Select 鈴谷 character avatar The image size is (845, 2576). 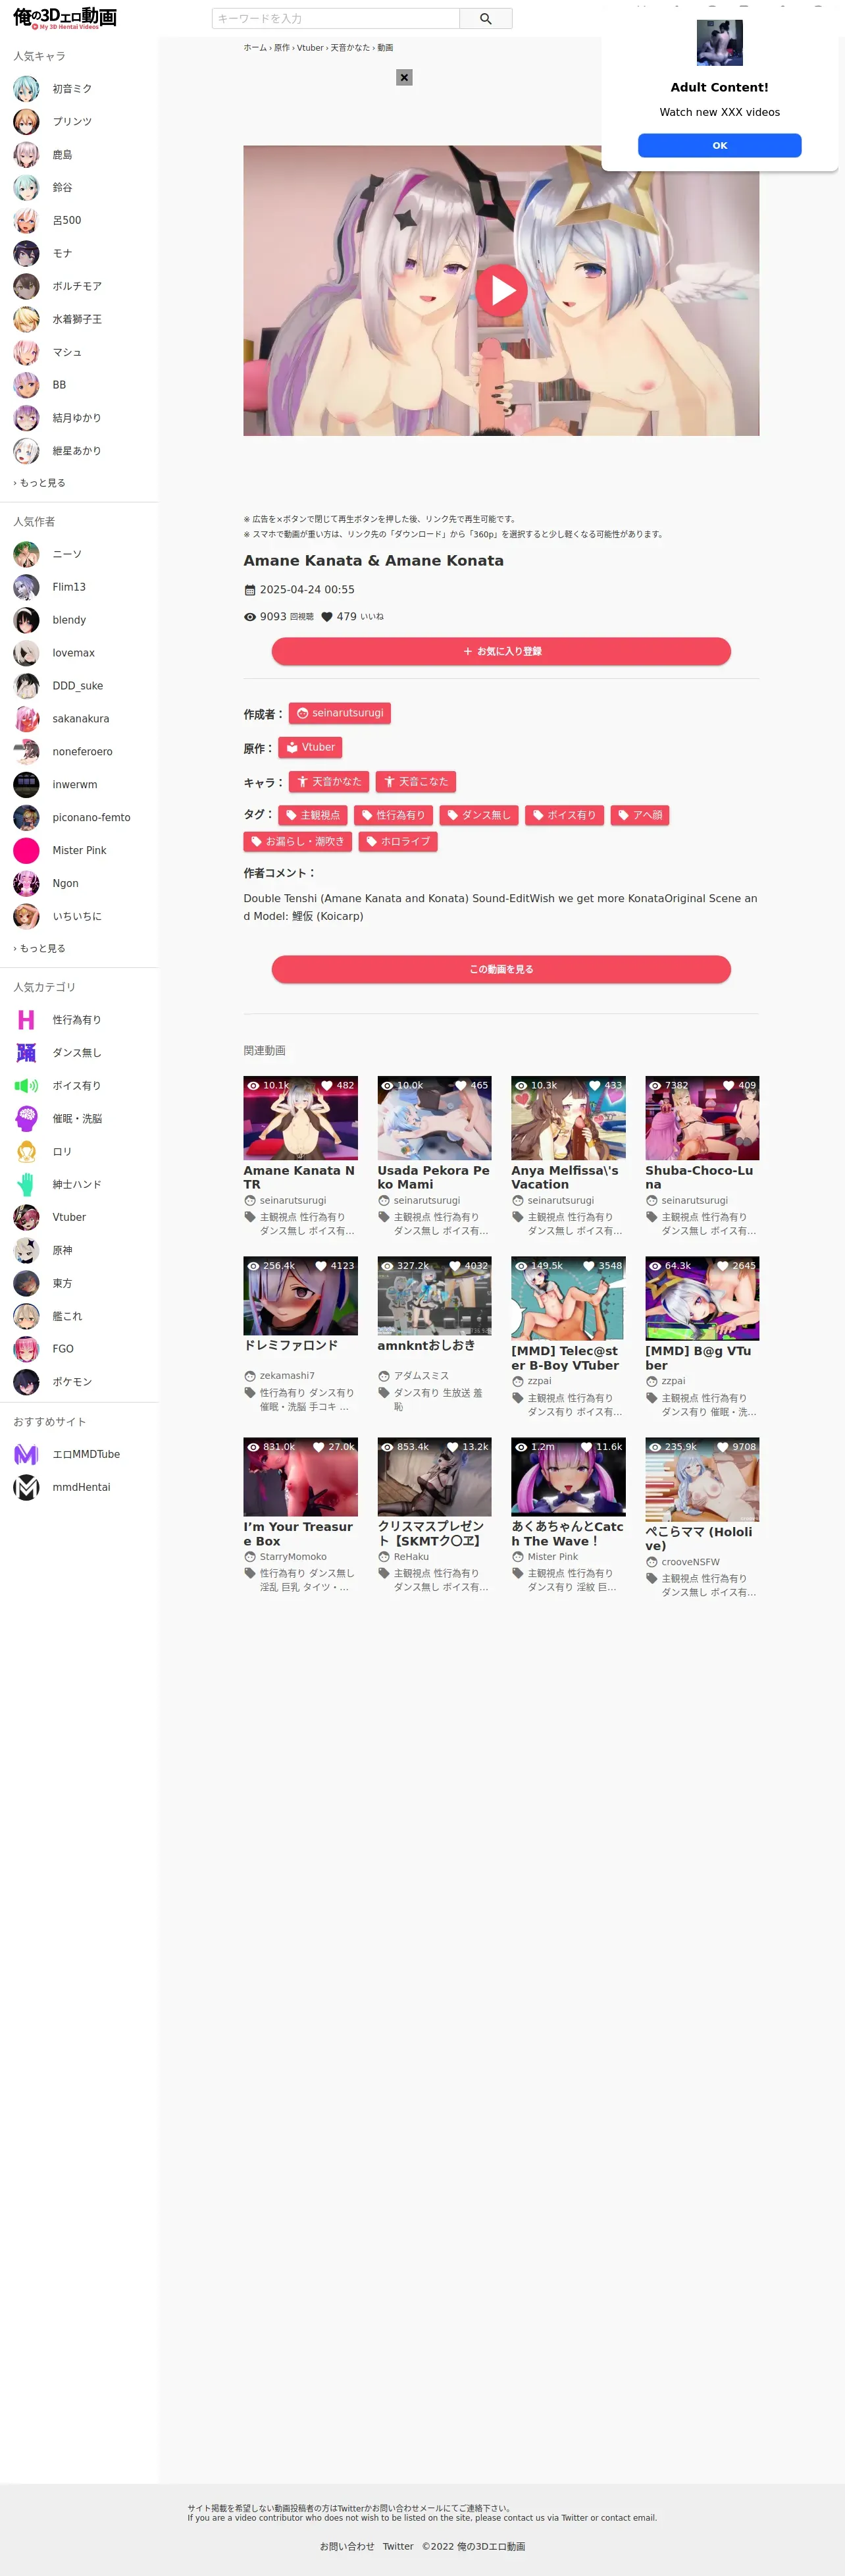[26, 188]
